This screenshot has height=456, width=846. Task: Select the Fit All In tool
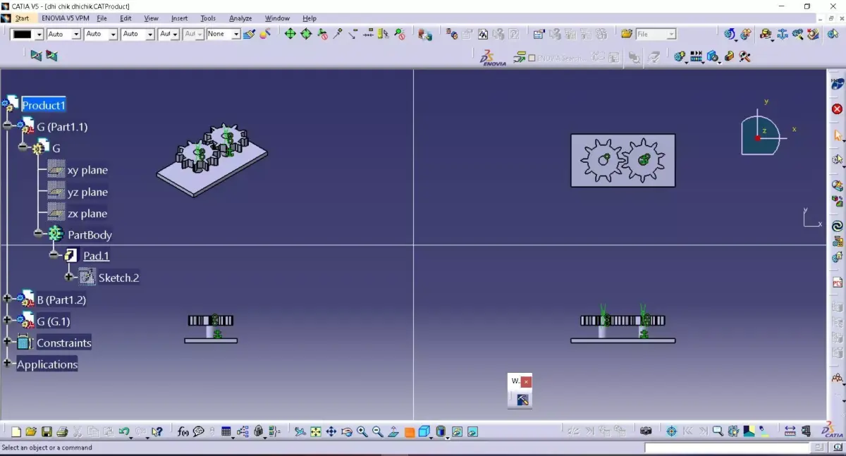tap(314, 431)
